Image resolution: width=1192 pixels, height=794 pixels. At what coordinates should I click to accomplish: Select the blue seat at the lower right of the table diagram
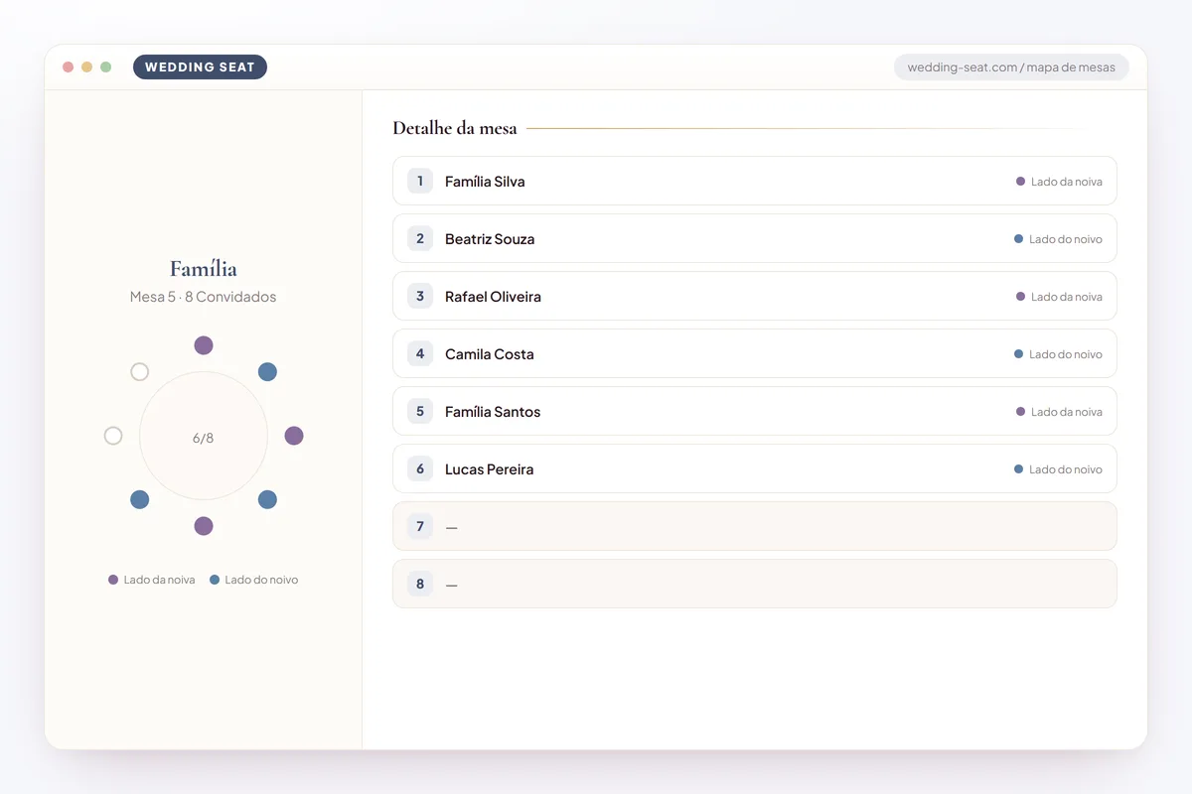pos(267,499)
